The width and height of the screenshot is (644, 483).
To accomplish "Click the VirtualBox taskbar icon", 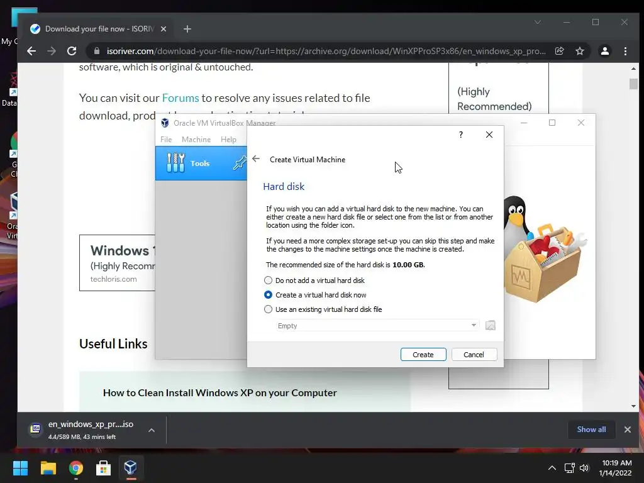I will coord(131,468).
